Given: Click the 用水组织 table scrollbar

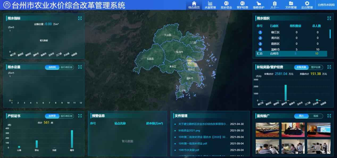Looking at the screenshot, I should point(330,34).
